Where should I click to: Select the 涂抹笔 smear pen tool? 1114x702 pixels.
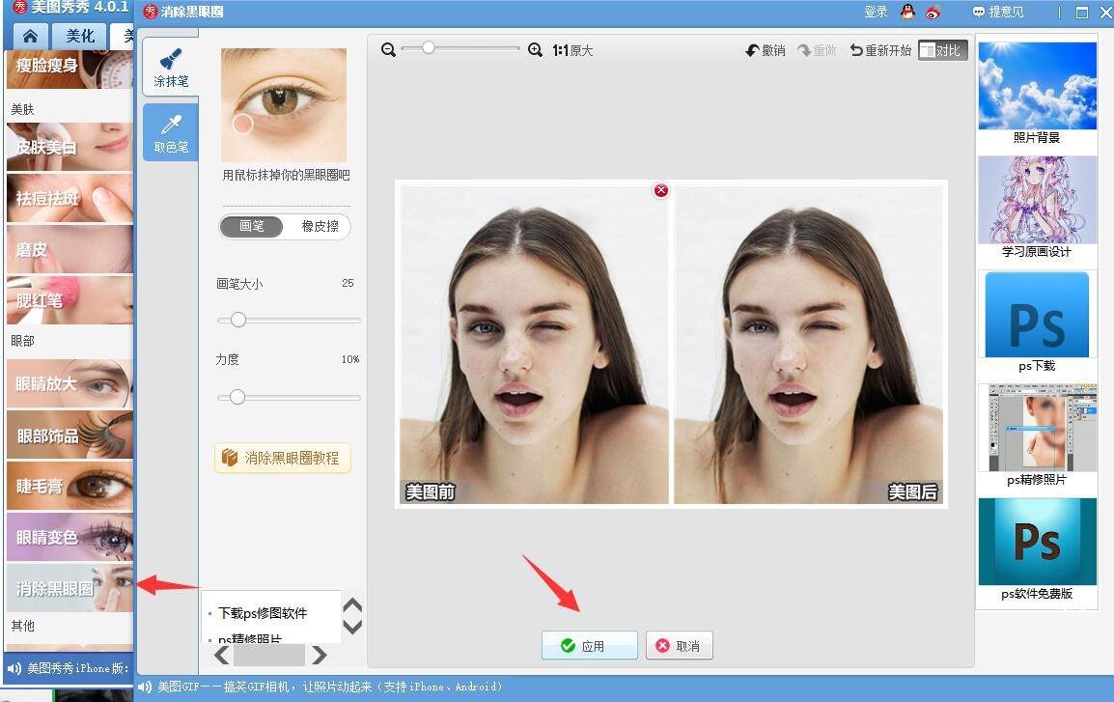(x=170, y=68)
